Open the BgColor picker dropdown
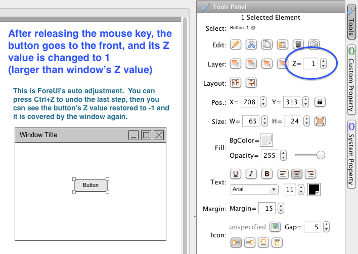This screenshot has width=358, height=254. coord(266,140)
